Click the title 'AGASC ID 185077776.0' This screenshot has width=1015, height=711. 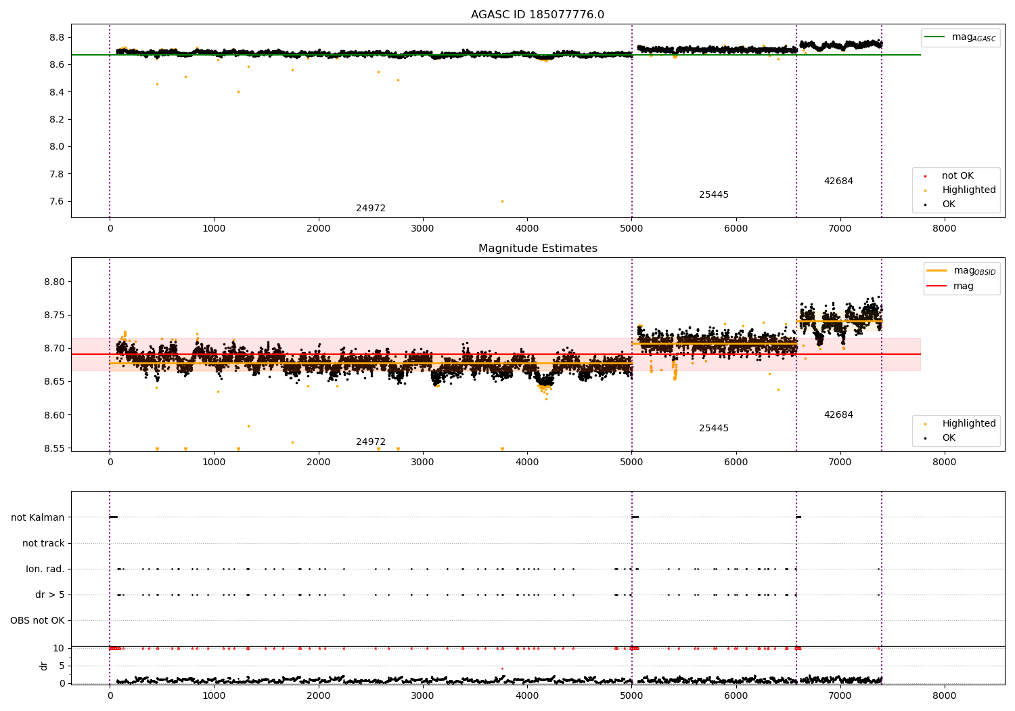(x=537, y=15)
